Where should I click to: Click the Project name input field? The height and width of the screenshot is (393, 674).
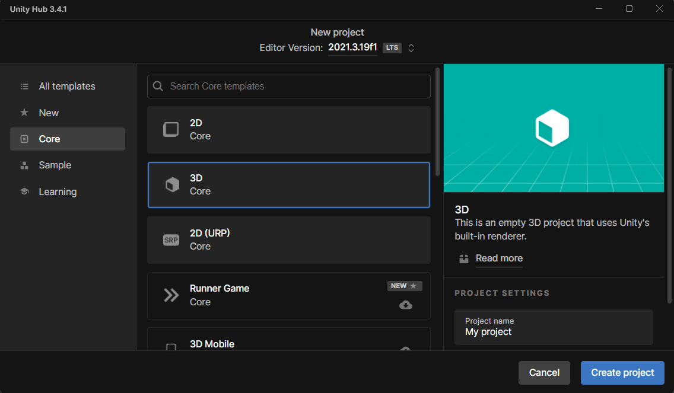coord(554,327)
